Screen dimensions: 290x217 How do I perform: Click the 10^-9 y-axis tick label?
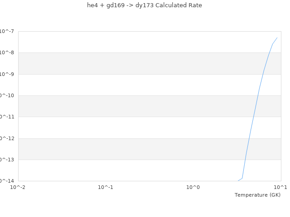pyautogui.click(x=7, y=74)
